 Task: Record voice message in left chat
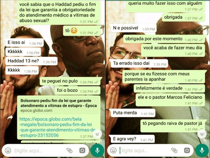coord(97,151)
